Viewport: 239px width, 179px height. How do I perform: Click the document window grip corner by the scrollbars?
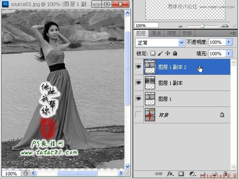point(127,173)
